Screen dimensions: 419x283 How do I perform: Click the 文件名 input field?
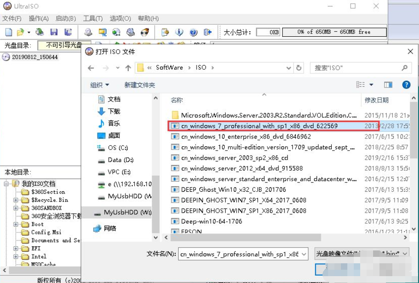coord(239,254)
